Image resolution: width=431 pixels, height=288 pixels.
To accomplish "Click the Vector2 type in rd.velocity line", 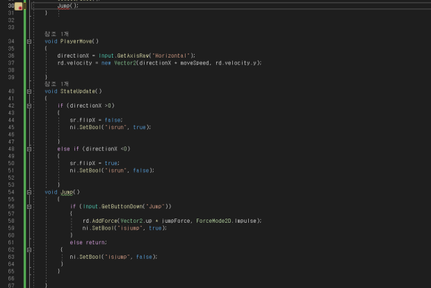I will (x=125, y=62).
